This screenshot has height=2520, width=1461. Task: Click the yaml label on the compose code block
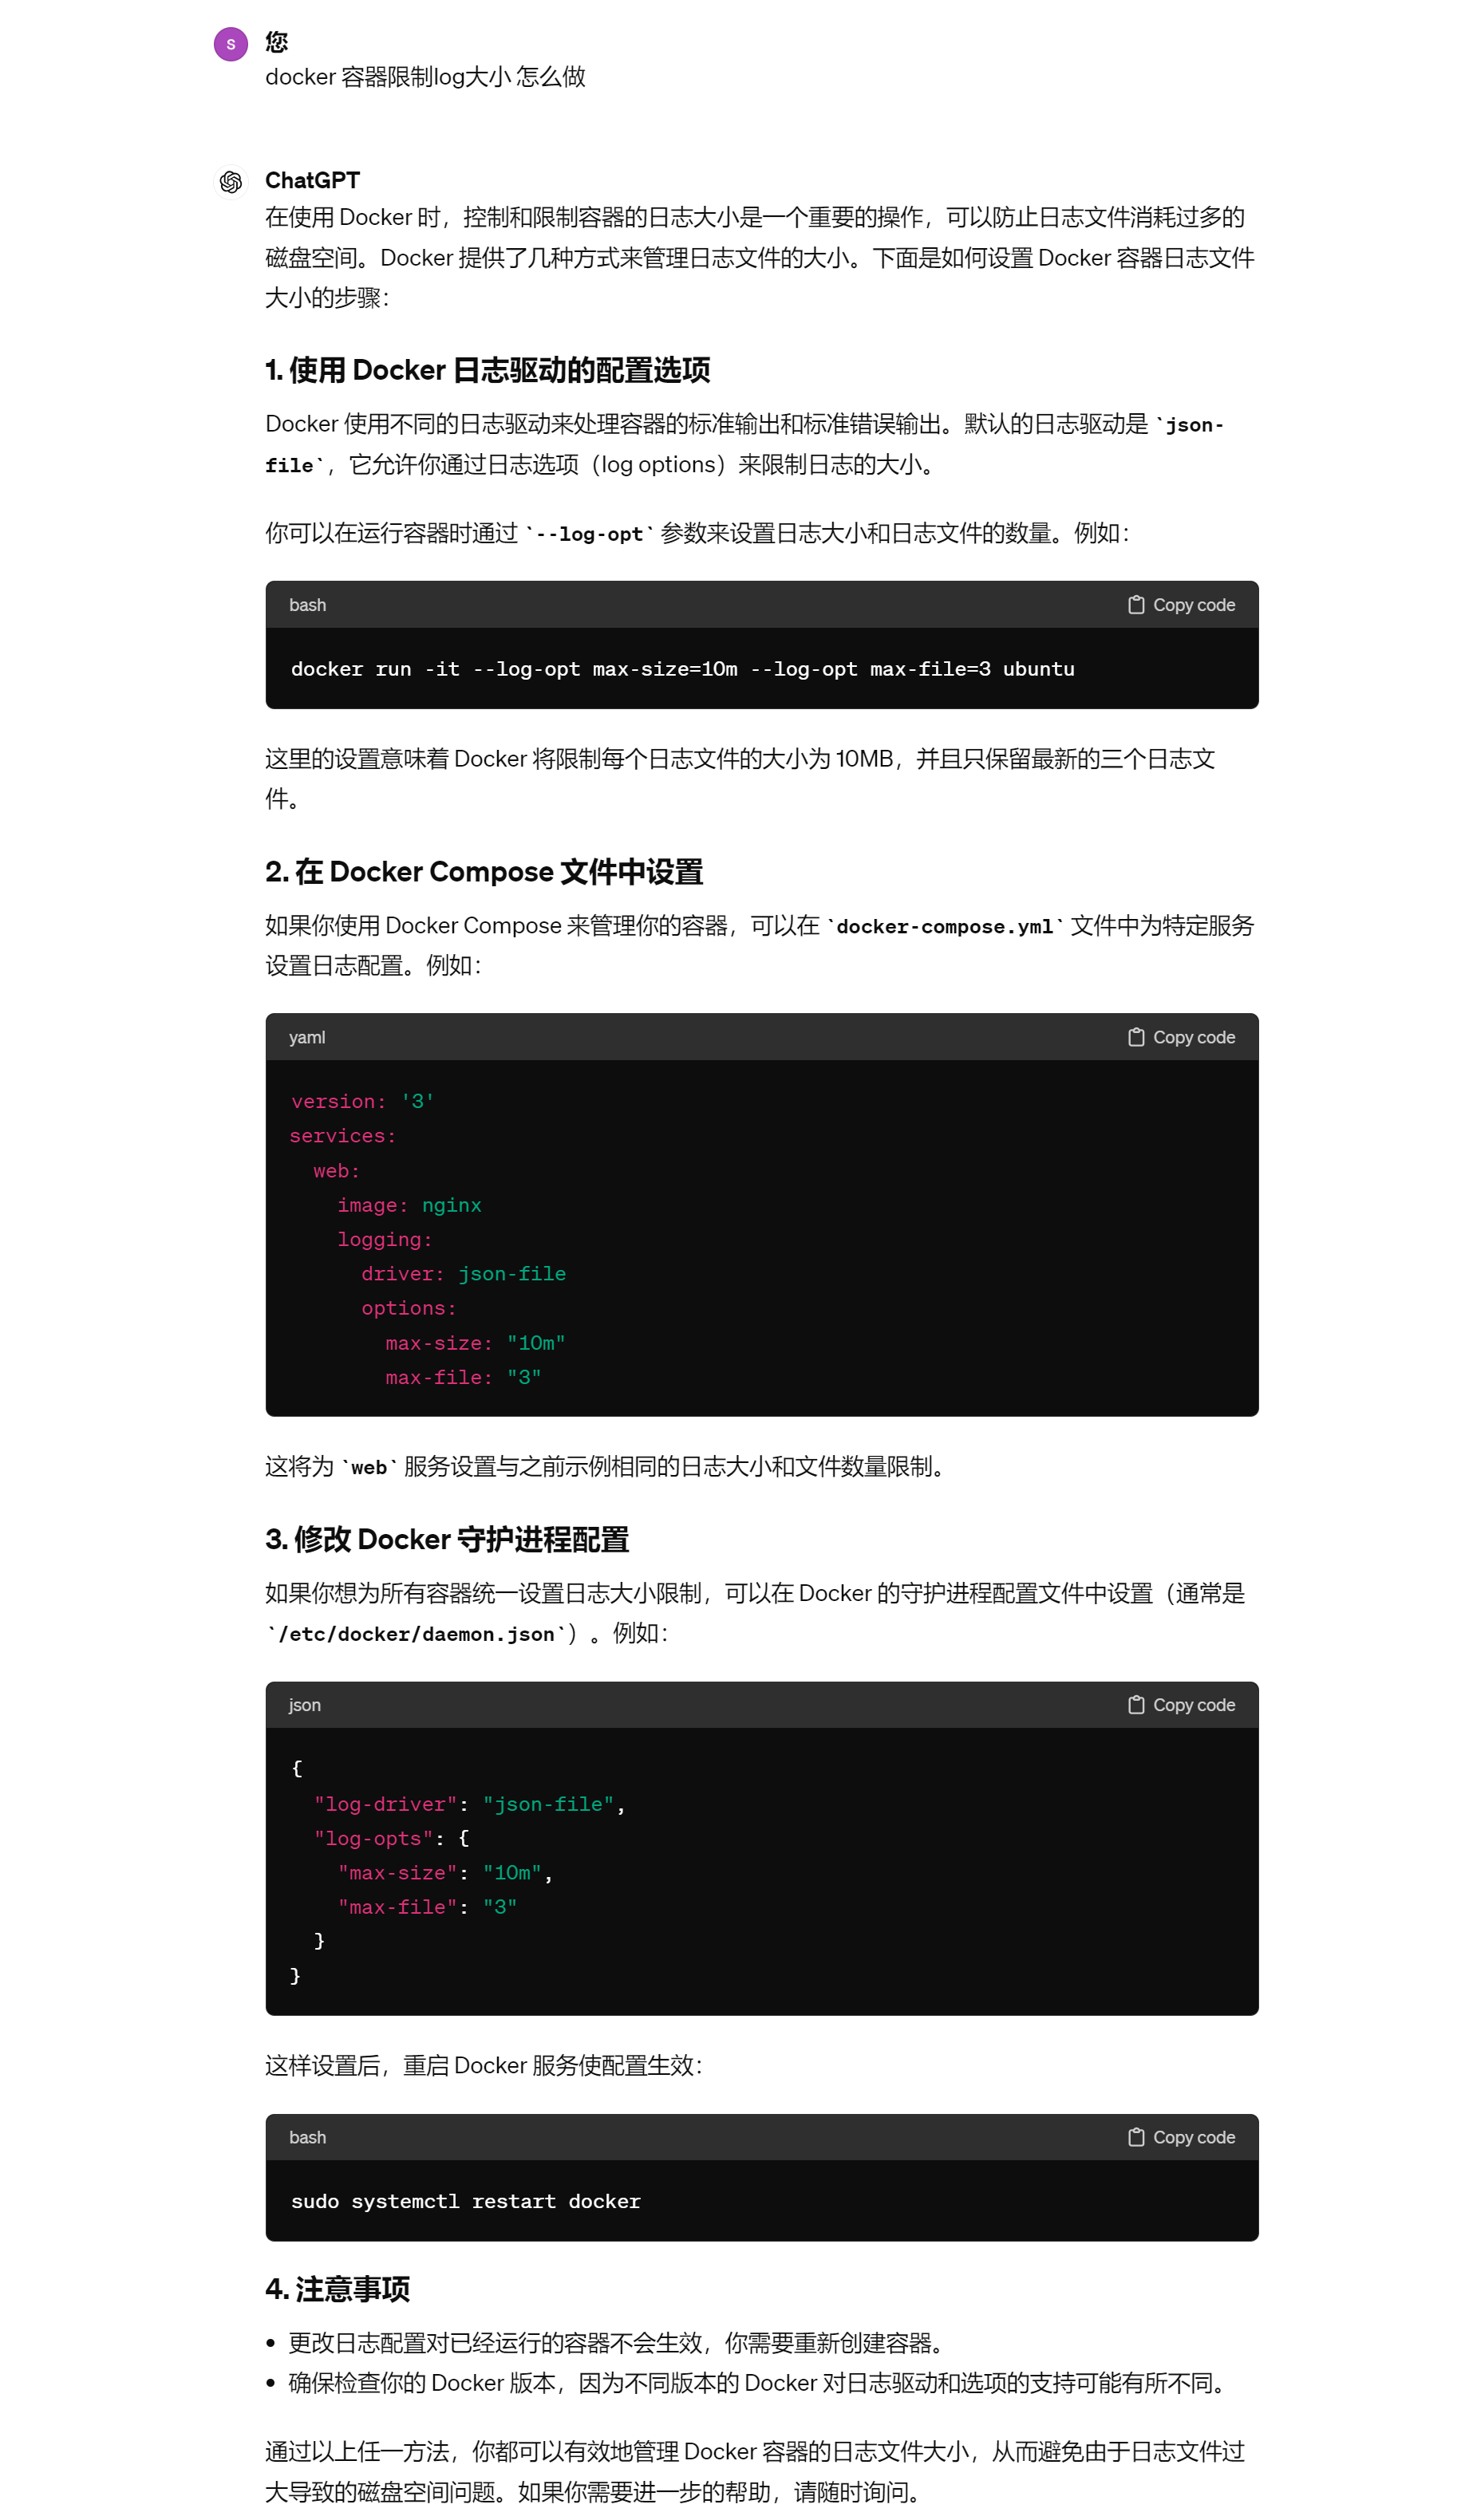coord(306,1037)
